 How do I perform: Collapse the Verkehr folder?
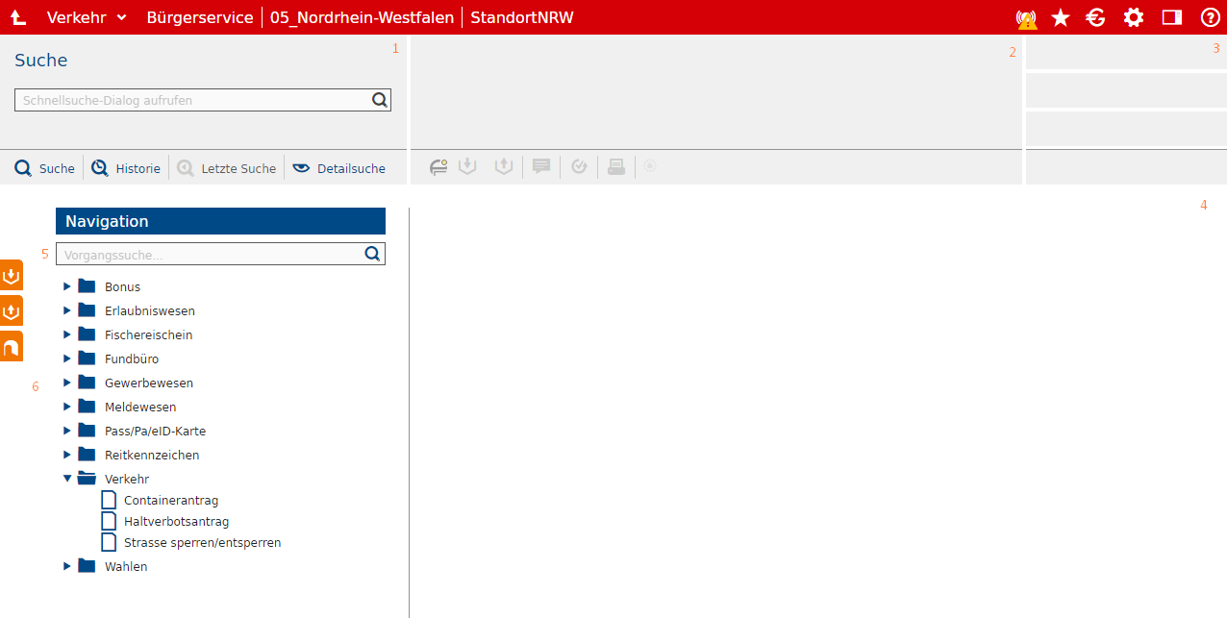tap(67, 479)
